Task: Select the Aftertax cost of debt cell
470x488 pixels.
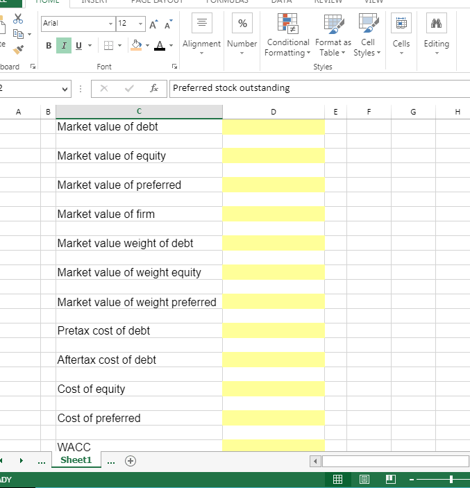Action: [139, 360]
